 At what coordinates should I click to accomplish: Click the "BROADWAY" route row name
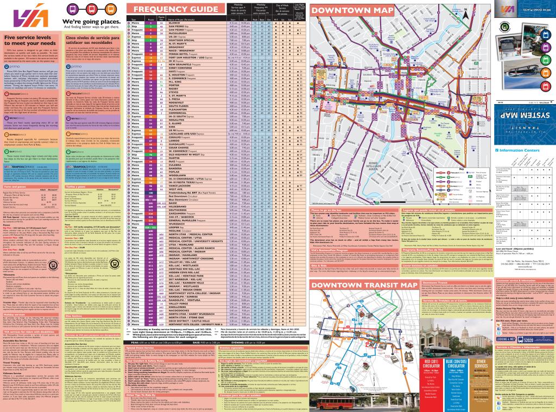point(176,47)
